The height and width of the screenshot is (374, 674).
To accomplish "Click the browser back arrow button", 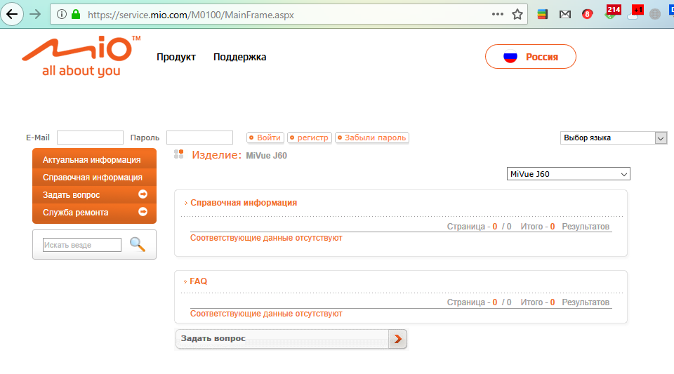I will 12,14.
